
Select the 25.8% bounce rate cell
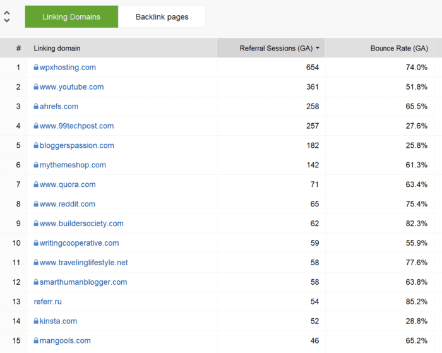coord(416,145)
